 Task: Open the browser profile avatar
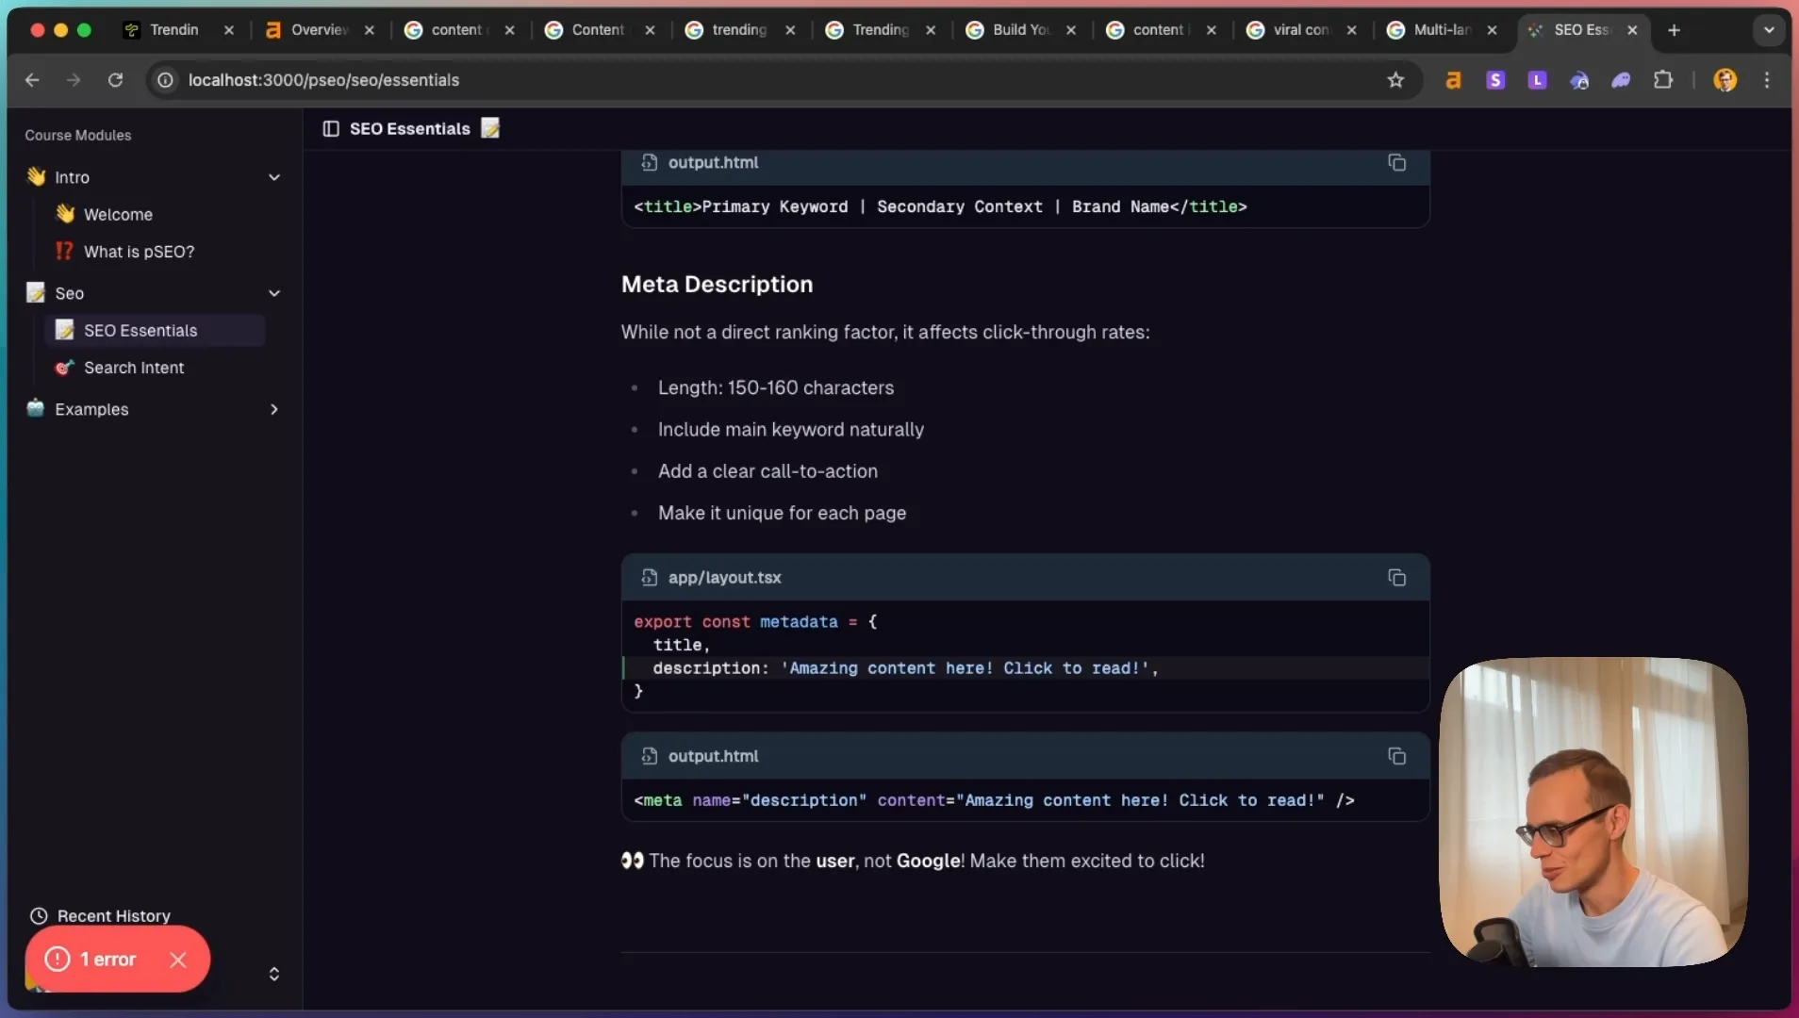[x=1725, y=80]
